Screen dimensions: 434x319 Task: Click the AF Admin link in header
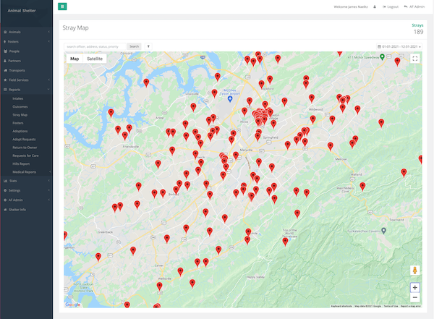click(414, 7)
